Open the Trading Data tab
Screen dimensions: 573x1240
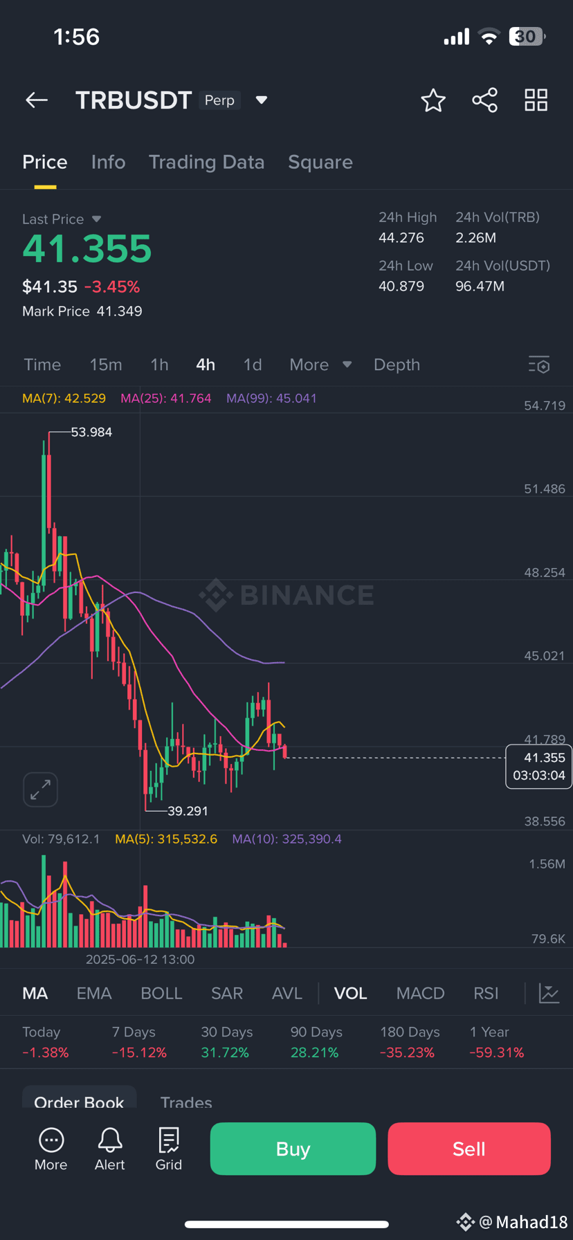(206, 162)
